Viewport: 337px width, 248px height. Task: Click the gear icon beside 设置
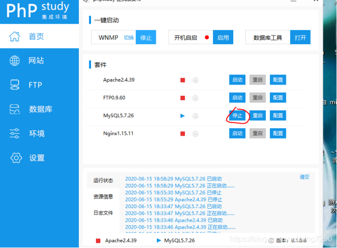click(16, 158)
